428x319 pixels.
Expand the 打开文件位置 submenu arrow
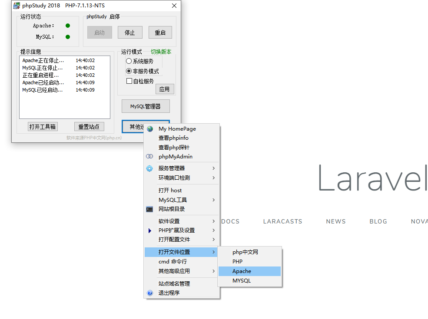pos(214,252)
